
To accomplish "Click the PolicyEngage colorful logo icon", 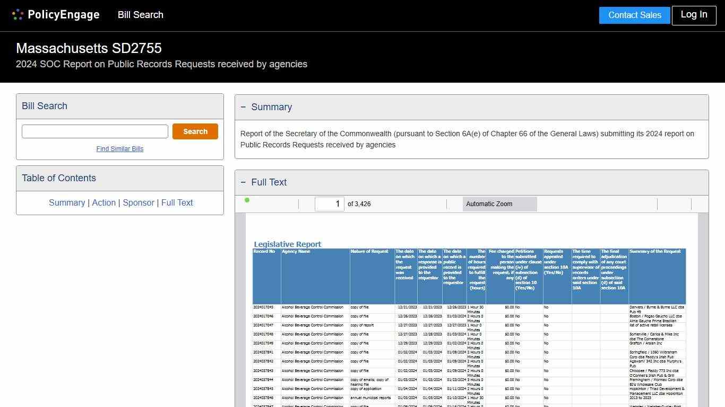I will click(x=18, y=14).
